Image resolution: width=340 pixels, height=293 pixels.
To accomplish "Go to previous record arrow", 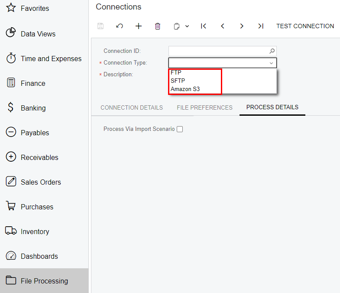I will point(223,26).
